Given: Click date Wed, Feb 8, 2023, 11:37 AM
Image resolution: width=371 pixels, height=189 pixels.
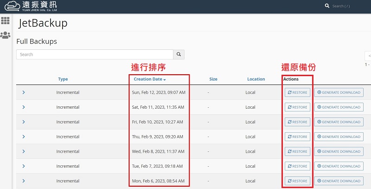Looking at the screenshot, I should tap(158, 151).
